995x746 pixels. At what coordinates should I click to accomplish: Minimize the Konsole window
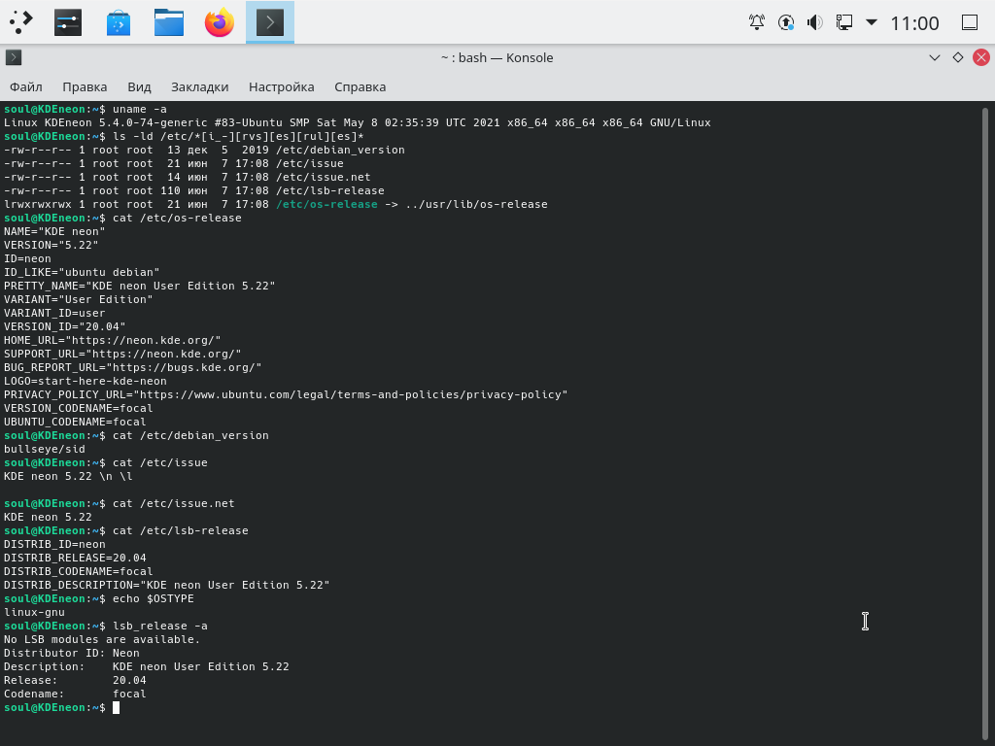coord(935,57)
